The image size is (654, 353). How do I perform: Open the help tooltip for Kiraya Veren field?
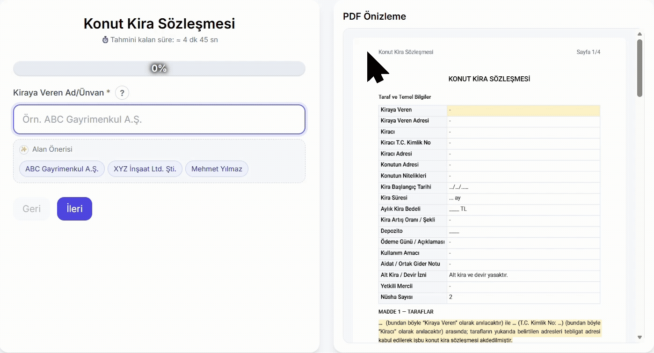point(122,93)
